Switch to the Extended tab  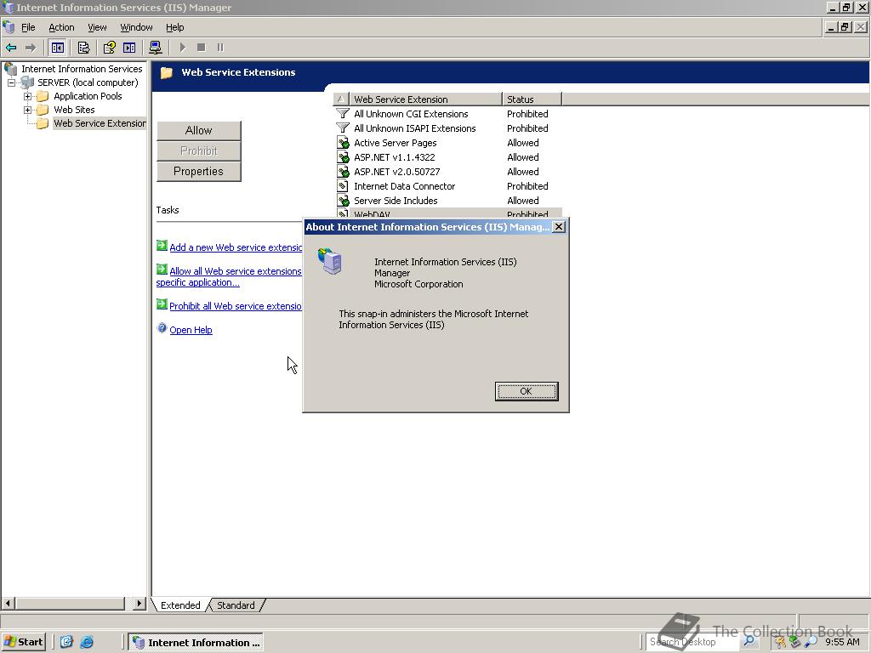click(x=180, y=605)
